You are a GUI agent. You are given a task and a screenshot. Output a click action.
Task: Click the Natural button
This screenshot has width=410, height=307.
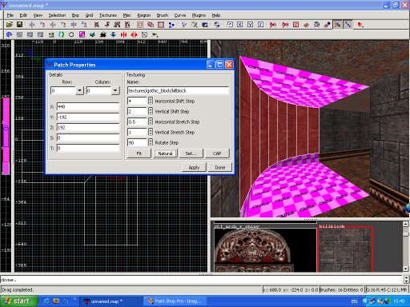165,153
